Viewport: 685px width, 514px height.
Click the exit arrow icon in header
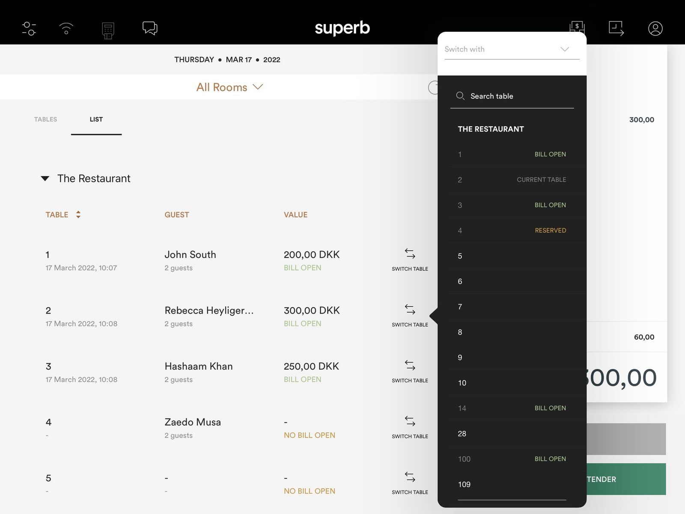click(616, 29)
